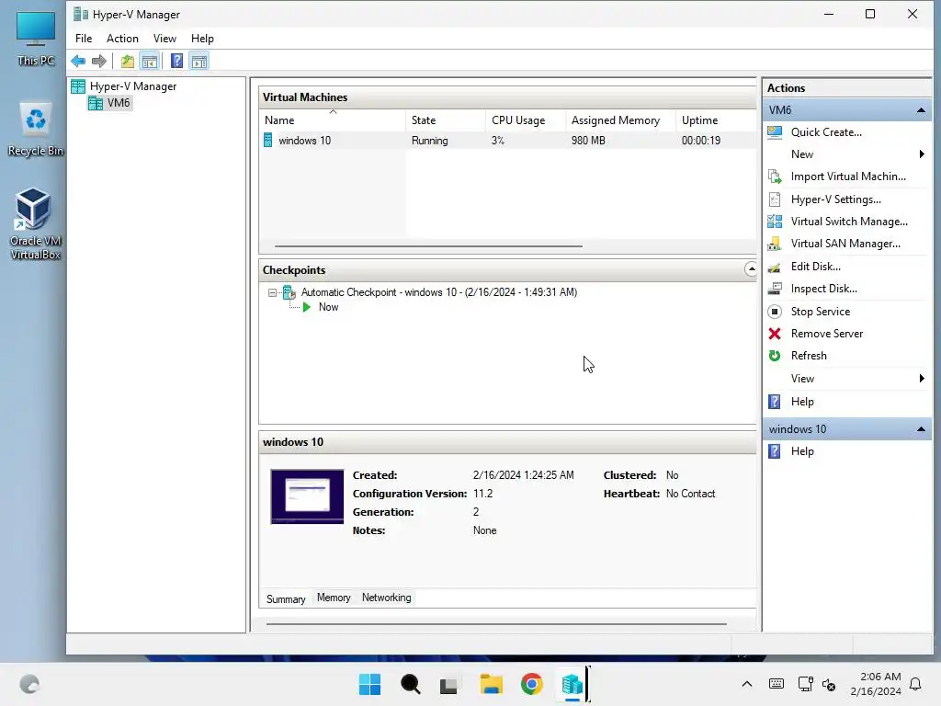
Task: Open File Explorer from the taskbar
Action: pos(491,684)
